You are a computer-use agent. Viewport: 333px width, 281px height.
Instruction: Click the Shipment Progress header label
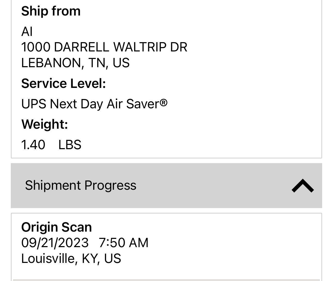(81, 185)
